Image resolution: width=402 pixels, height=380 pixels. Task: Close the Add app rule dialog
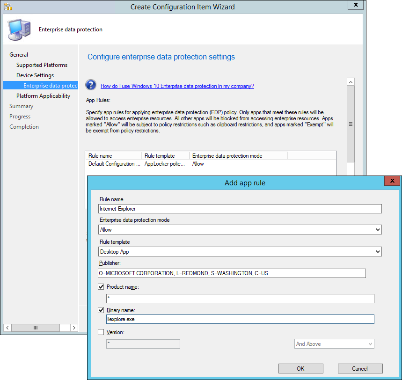click(x=392, y=182)
